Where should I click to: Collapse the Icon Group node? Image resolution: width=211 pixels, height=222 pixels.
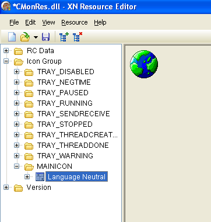(6, 61)
